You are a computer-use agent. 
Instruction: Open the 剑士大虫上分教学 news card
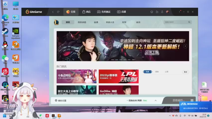click(77, 90)
